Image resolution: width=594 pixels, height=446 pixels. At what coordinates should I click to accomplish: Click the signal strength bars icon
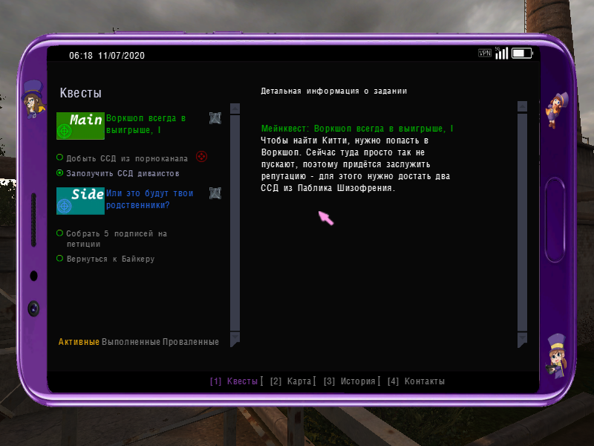click(x=502, y=54)
